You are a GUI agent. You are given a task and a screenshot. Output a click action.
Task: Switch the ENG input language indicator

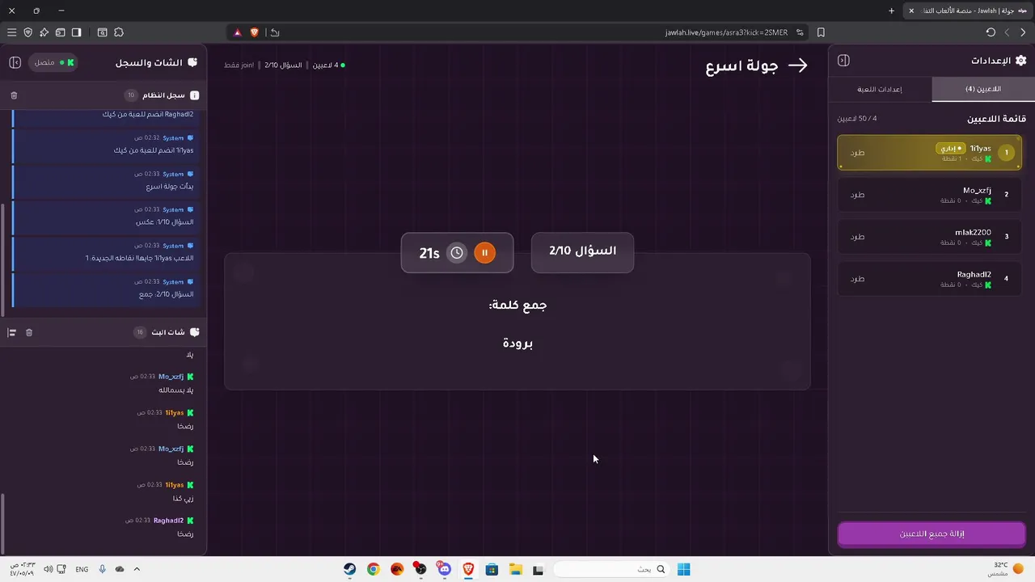(82, 569)
